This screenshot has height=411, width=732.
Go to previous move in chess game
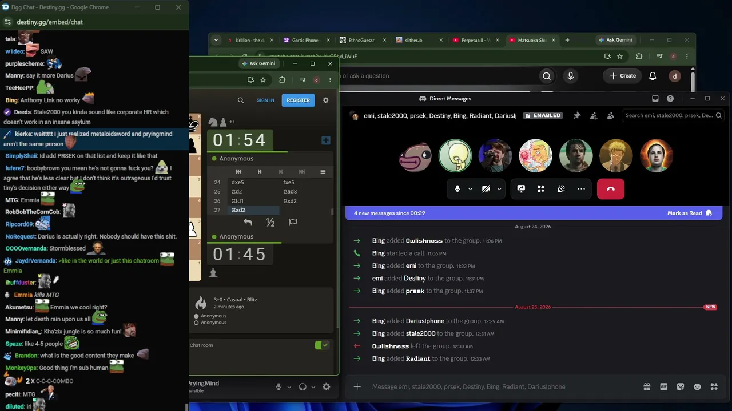tap(260, 172)
